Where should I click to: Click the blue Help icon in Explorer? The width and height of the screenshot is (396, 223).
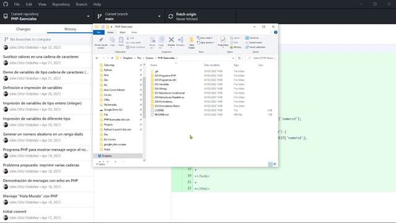[x=275, y=32]
